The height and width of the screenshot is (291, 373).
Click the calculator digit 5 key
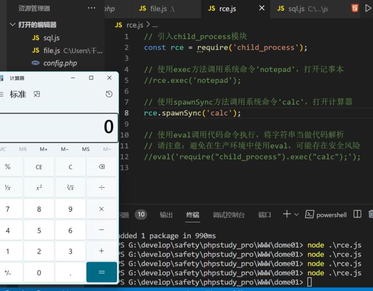tap(39, 230)
